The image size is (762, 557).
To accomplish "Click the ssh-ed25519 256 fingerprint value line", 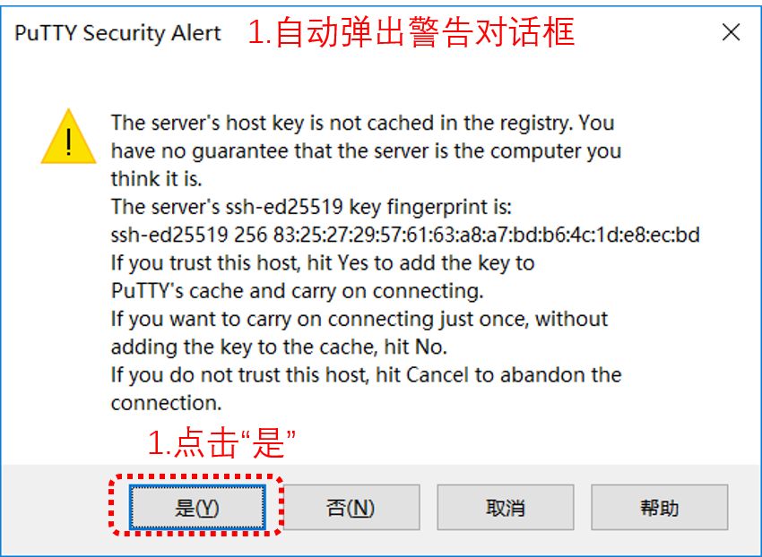I will (x=405, y=235).
